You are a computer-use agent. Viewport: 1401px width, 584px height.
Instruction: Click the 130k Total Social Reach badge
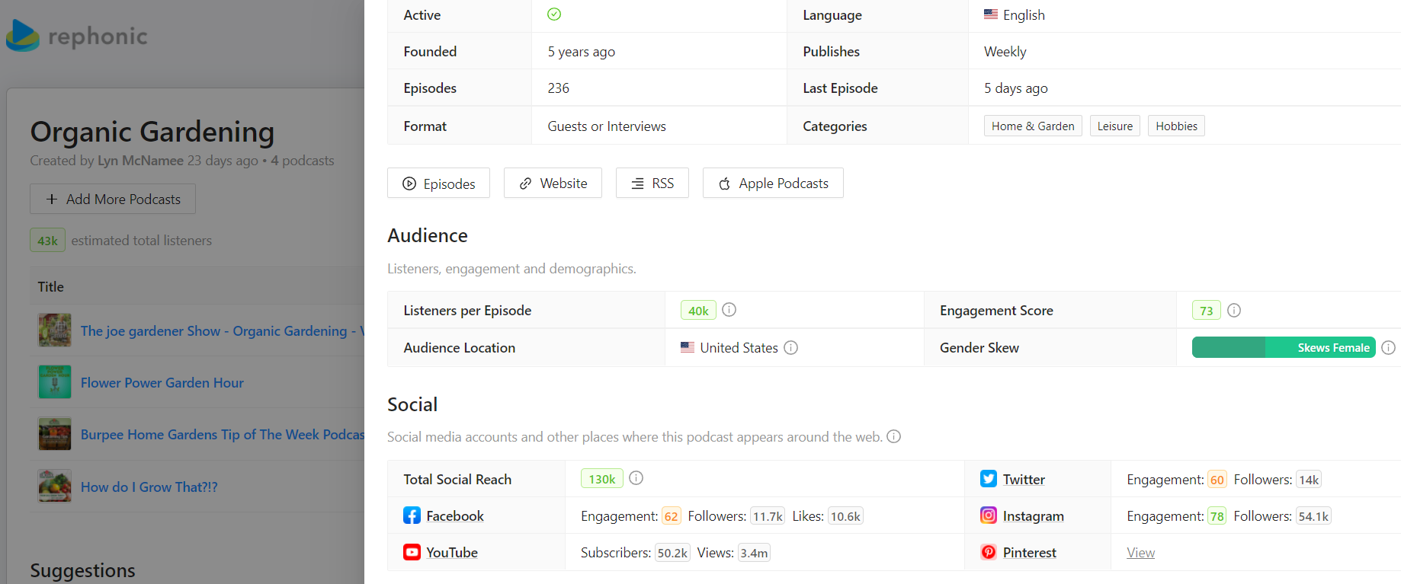coord(601,479)
